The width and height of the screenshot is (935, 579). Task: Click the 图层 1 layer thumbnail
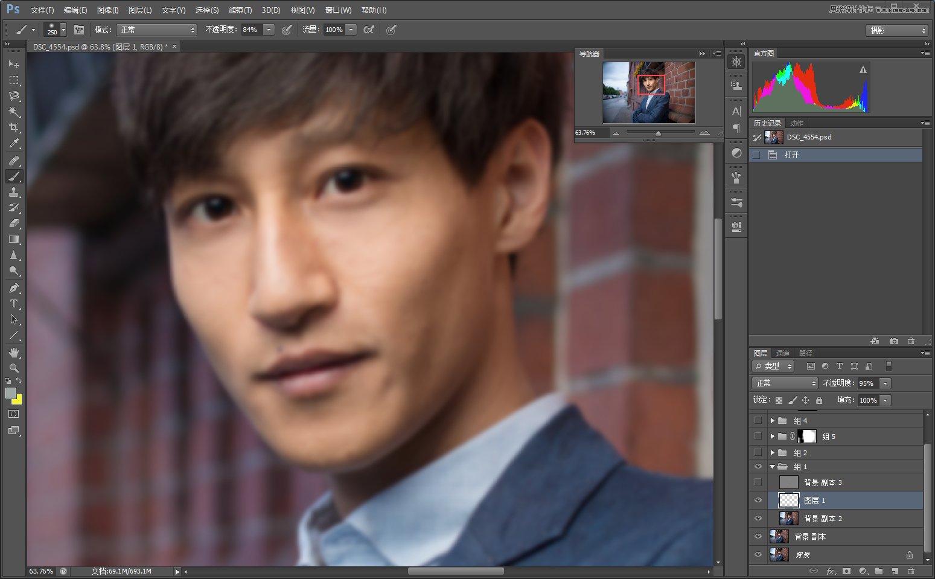click(x=788, y=500)
